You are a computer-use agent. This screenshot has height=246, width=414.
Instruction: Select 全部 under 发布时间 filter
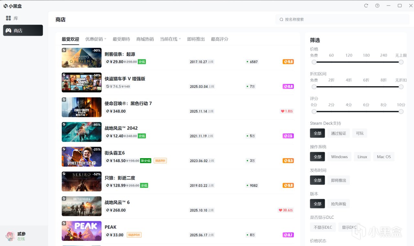[317, 180]
